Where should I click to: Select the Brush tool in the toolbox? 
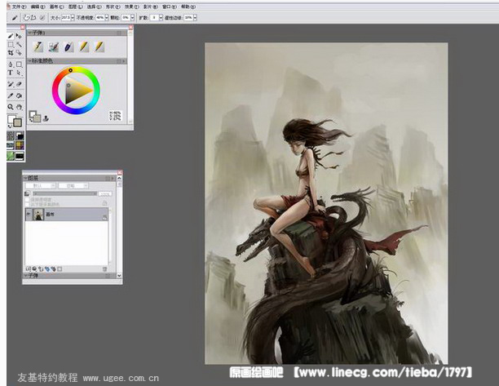[x=11, y=36]
